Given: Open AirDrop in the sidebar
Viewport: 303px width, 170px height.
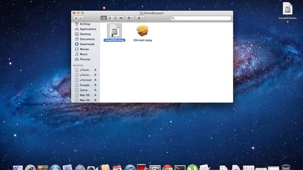Looking at the screenshot, I should pyautogui.click(x=85, y=24).
